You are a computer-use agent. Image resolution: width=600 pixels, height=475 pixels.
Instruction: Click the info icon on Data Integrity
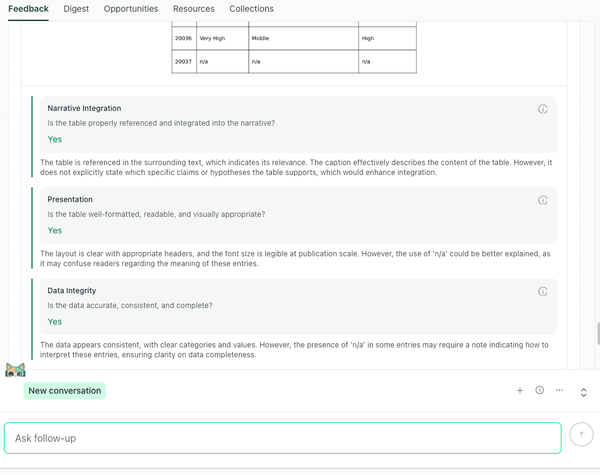[543, 291]
